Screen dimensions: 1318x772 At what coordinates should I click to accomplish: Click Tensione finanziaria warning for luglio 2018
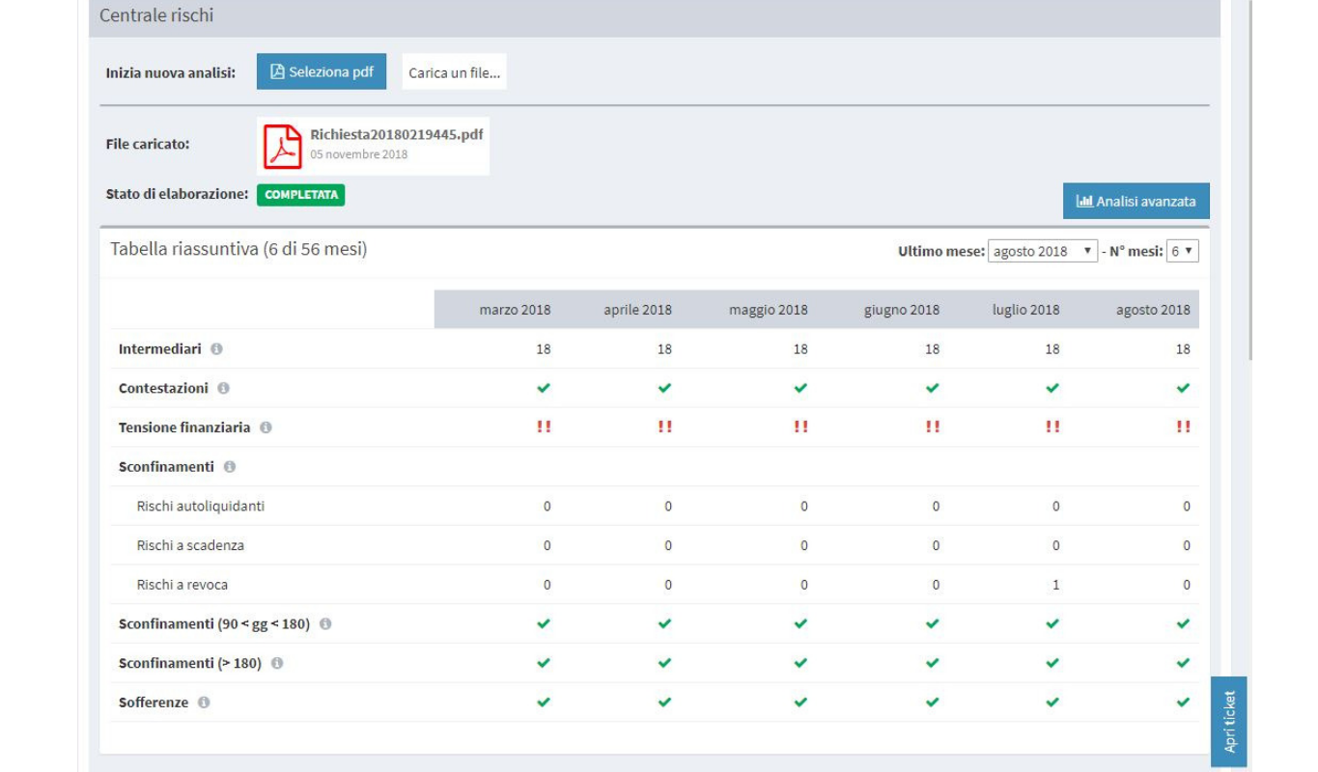[1052, 427]
